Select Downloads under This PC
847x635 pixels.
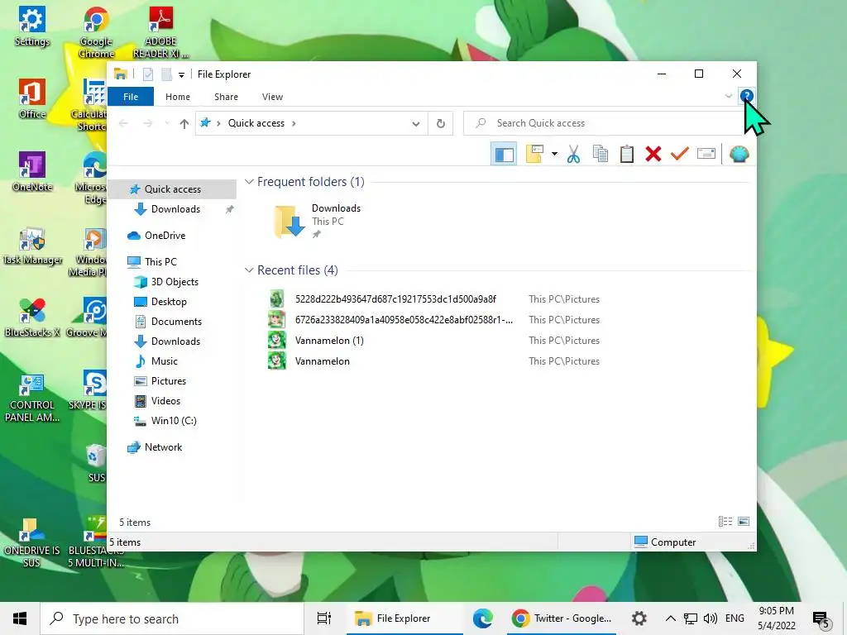click(x=175, y=341)
